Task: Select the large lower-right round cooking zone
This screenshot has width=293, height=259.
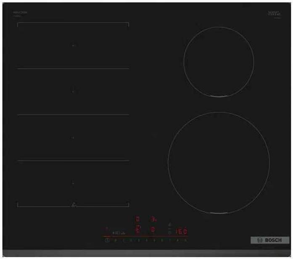Action: (219, 162)
